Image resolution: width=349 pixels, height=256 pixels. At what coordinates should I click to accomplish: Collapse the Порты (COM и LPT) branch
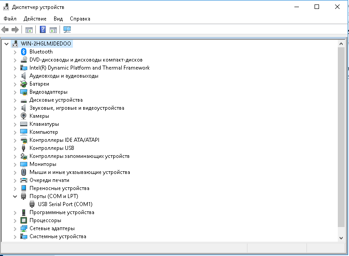pyautogui.click(x=15, y=196)
